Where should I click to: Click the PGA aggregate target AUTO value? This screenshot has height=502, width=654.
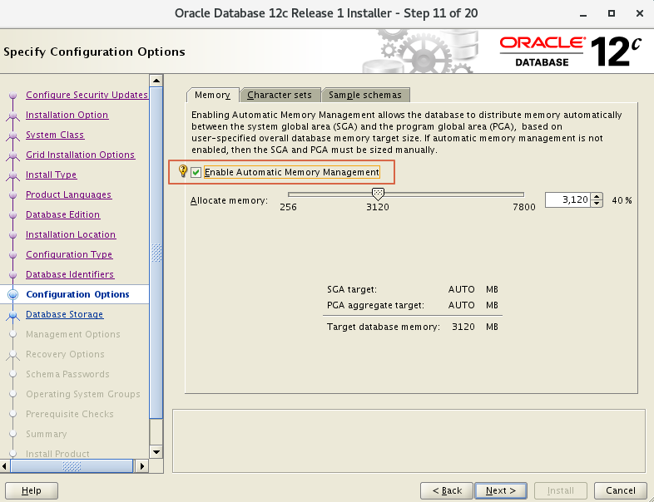coord(461,305)
